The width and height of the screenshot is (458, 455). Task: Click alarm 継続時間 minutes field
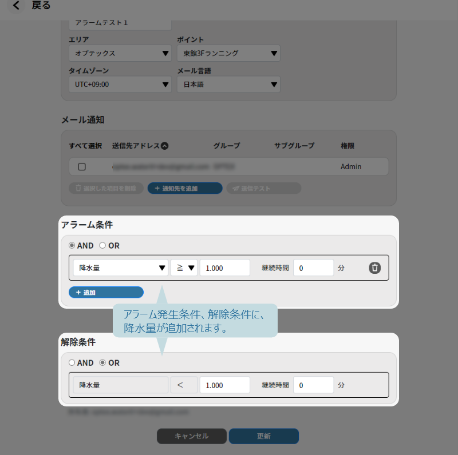(313, 268)
